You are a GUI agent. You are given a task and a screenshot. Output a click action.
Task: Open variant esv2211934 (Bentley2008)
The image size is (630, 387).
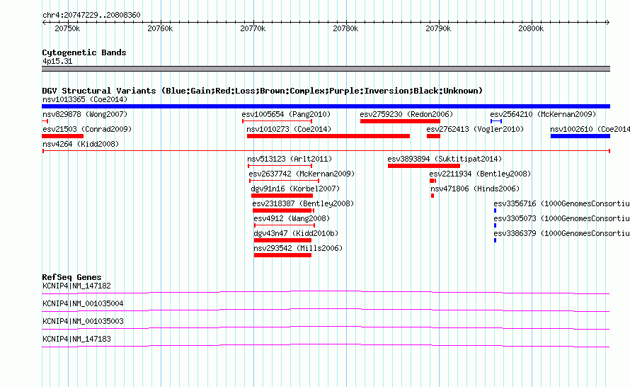click(480, 174)
